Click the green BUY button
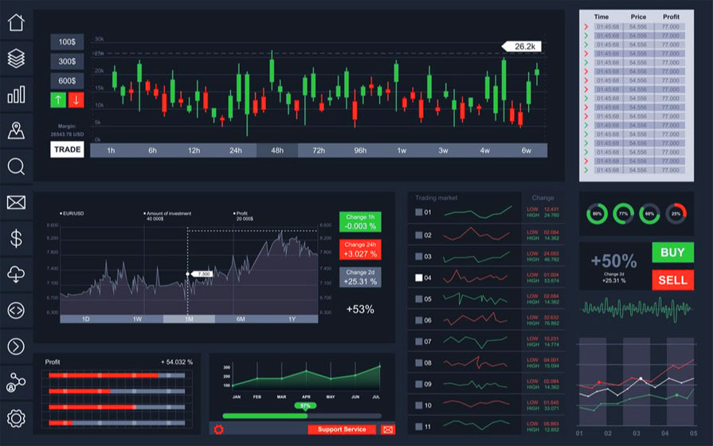 (672, 252)
